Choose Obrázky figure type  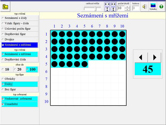click(x=20, y=79)
